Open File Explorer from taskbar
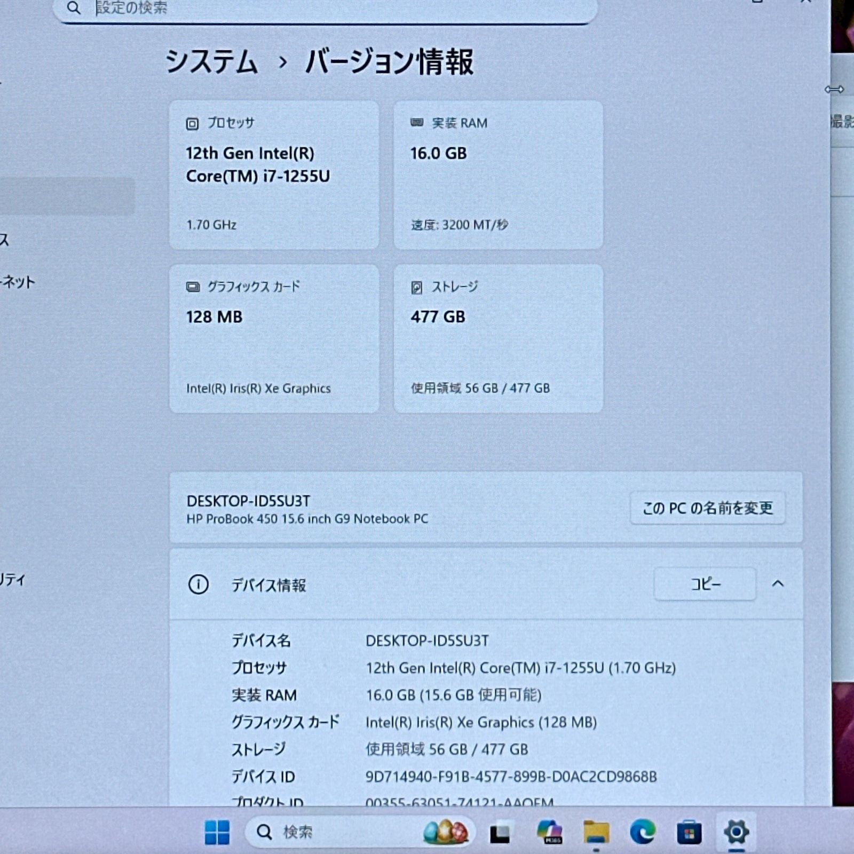854x854 pixels. [x=596, y=832]
